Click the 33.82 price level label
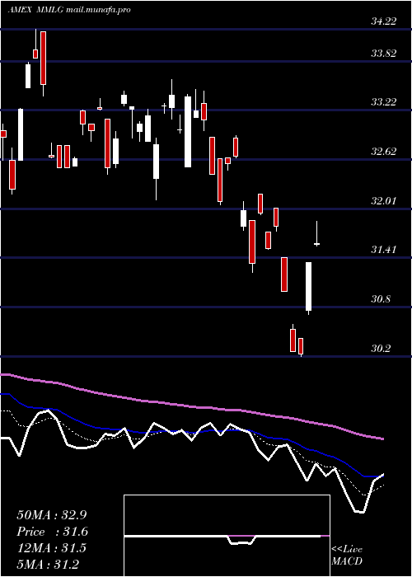Screen dimensions: 412x577 pos(384,54)
